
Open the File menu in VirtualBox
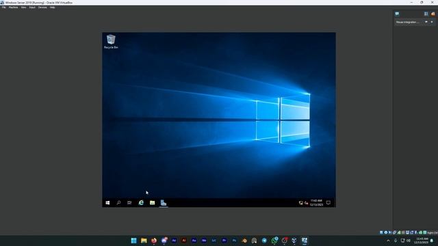3,8
